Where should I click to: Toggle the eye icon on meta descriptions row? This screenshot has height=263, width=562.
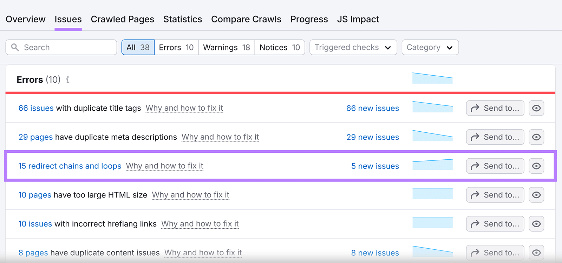pyautogui.click(x=536, y=137)
